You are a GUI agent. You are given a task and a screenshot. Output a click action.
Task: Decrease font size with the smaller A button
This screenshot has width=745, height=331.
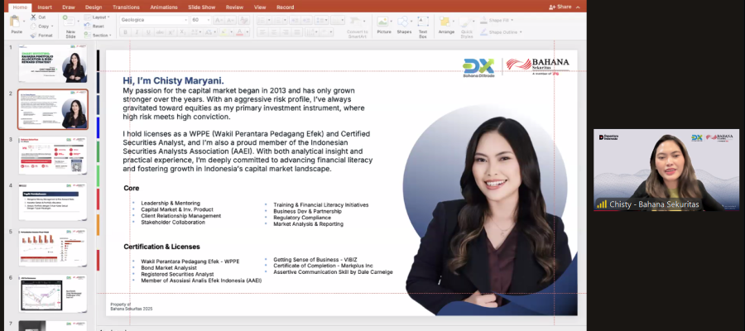pyautogui.click(x=230, y=20)
